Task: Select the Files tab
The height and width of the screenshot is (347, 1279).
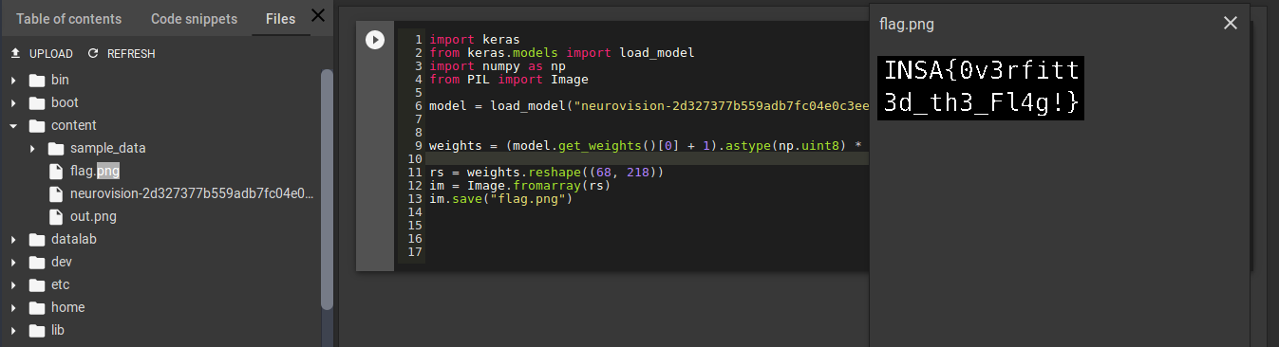Action: [x=280, y=19]
